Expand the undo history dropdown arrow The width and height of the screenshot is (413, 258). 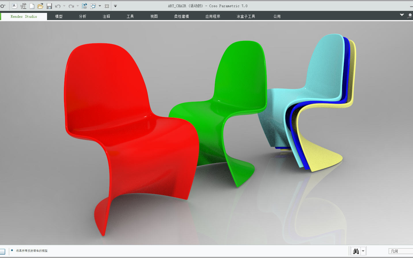[x=64, y=6]
